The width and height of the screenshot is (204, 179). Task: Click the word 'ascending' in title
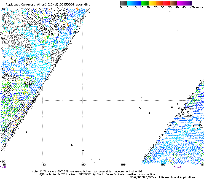tap(83, 5)
